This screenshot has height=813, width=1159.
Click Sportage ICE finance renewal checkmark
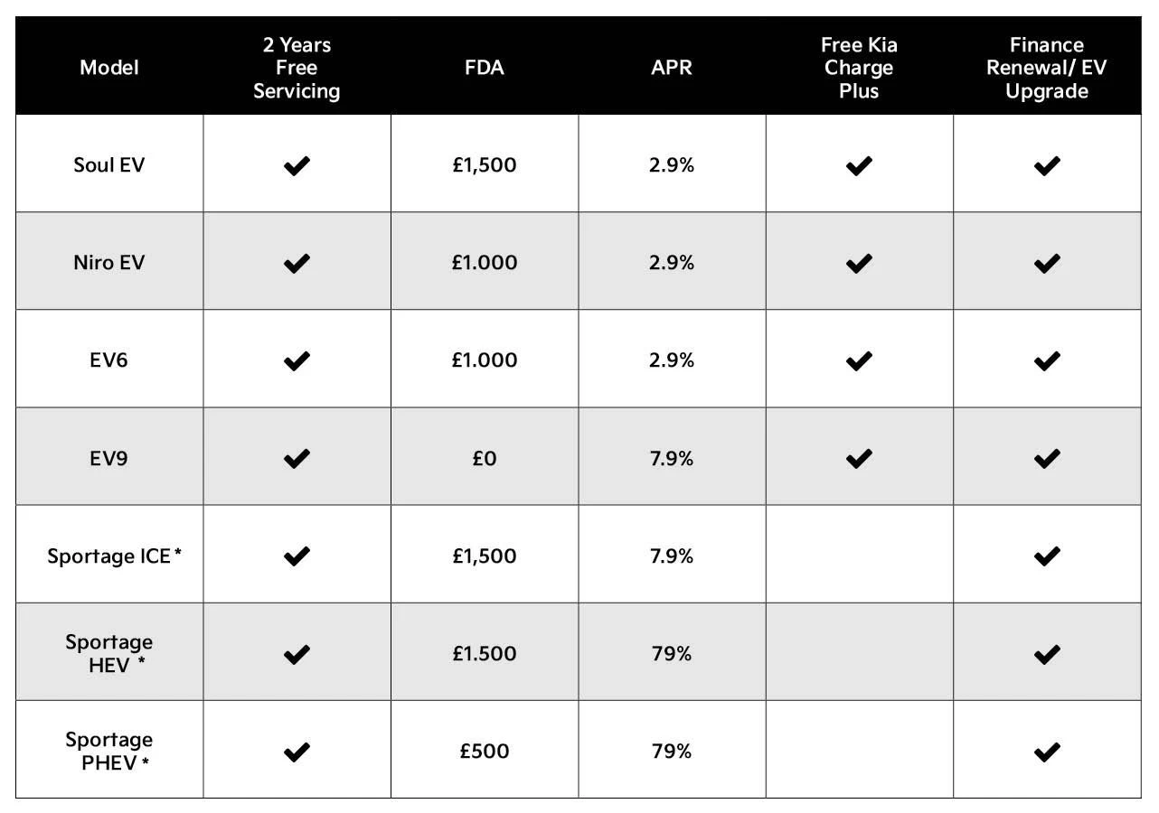(1047, 556)
